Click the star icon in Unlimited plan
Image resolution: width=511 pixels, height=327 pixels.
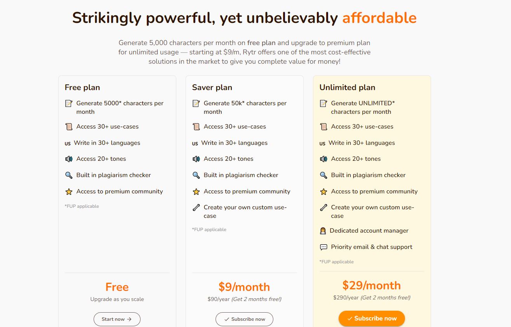[x=323, y=191]
